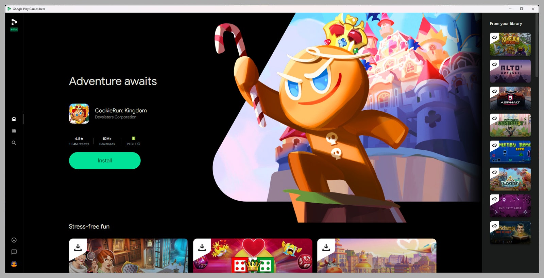Close the Google Play Games window

(x=533, y=9)
